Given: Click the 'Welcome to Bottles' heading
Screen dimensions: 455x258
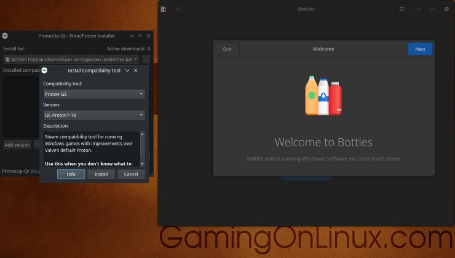Looking at the screenshot, I should pyautogui.click(x=323, y=142).
